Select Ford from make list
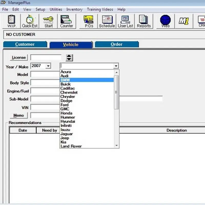 pos(87,105)
